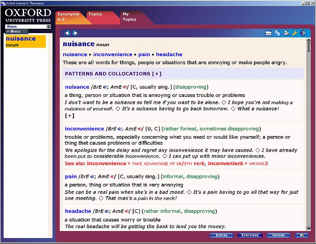Follow the red 'inconvenient' see-also link
This screenshot has height=244, width=316.
click(x=226, y=163)
